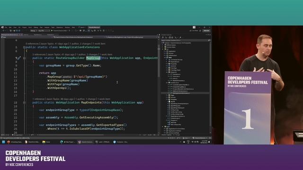This screenshot has width=303, height=170.
Task: Click the taskbar clock
Action: (204, 142)
